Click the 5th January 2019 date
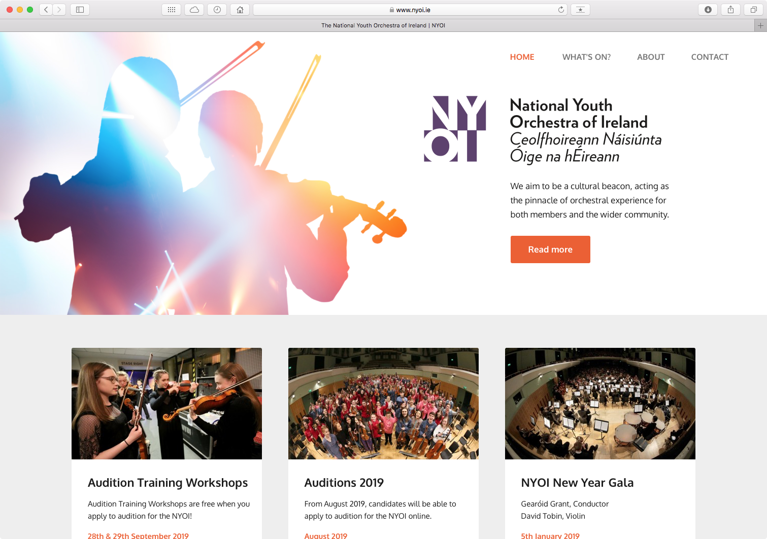Image resolution: width=767 pixels, height=539 pixels. click(x=550, y=535)
